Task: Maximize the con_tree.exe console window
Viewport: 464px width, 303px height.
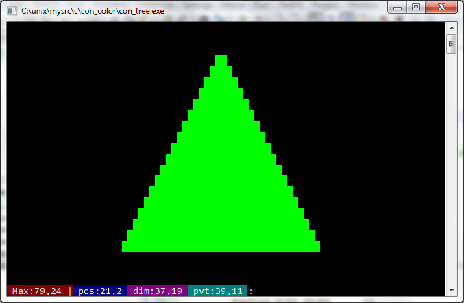Action: [x=416, y=7]
